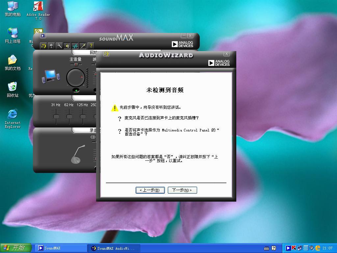Click the 开始 Start button
Screen dimensions: 337x253
pyautogui.click(x=16, y=248)
